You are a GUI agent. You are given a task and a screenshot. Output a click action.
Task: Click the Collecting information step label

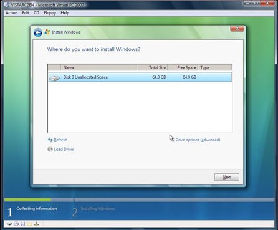(x=37, y=208)
